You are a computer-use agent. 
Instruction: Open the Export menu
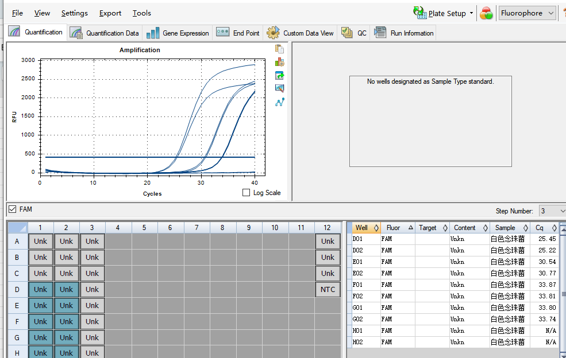[110, 13]
